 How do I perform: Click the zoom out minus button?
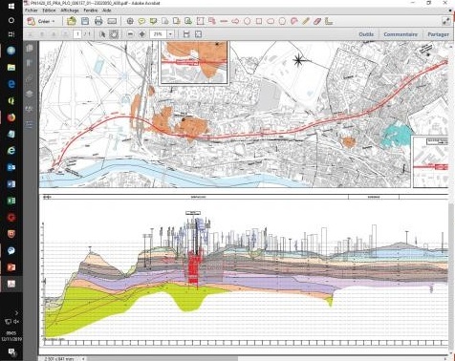click(130, 34)
